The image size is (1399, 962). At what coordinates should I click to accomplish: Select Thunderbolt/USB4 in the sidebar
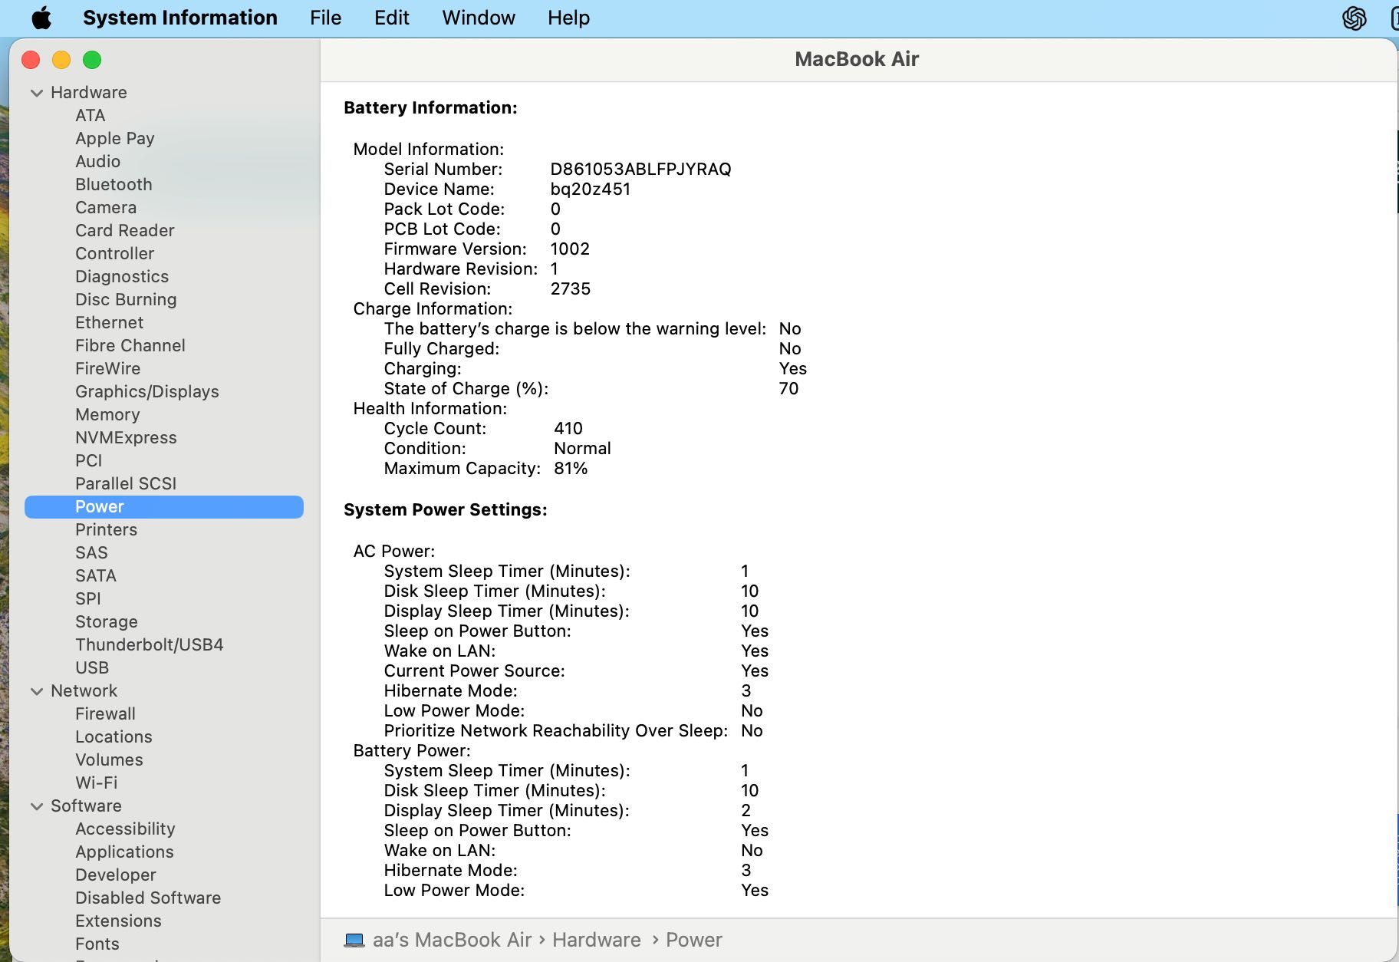(150, 644)
